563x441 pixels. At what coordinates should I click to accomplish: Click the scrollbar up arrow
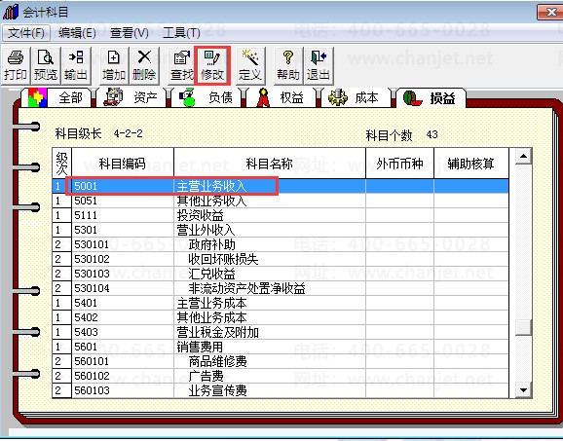click(523, 156)
